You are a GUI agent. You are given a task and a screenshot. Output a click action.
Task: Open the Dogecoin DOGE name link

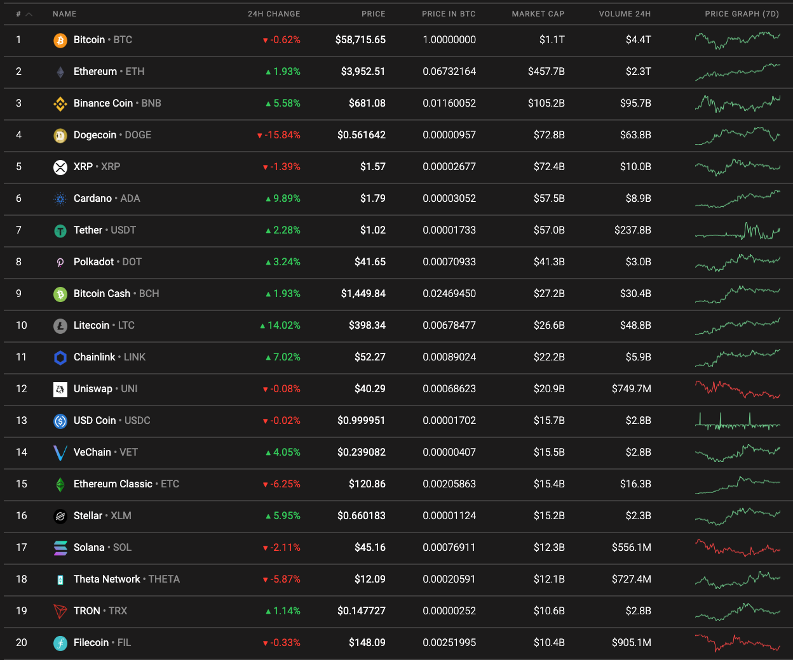[112, 135]
